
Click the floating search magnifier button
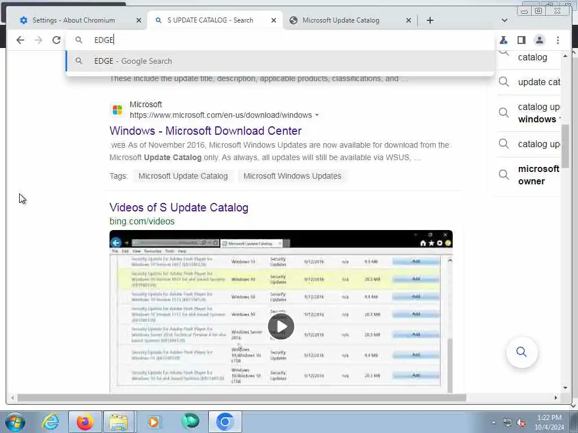point(522,352)
